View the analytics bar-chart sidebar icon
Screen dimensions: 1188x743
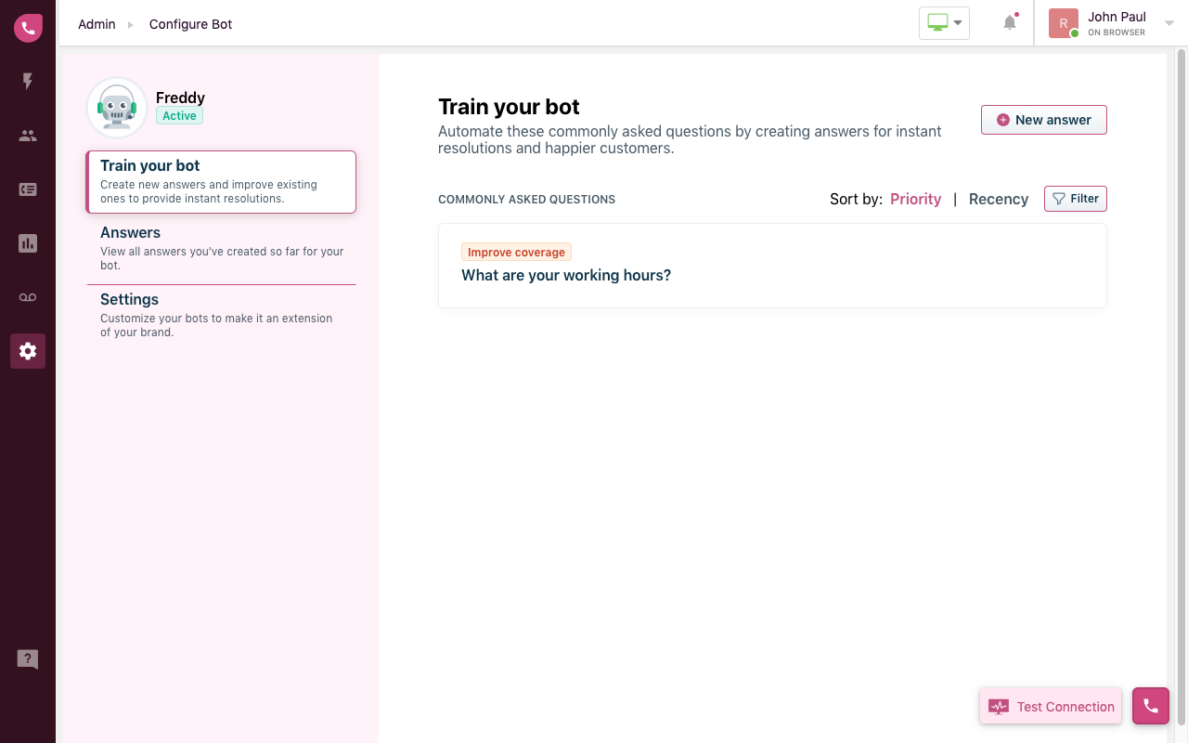tap(28, 242)
